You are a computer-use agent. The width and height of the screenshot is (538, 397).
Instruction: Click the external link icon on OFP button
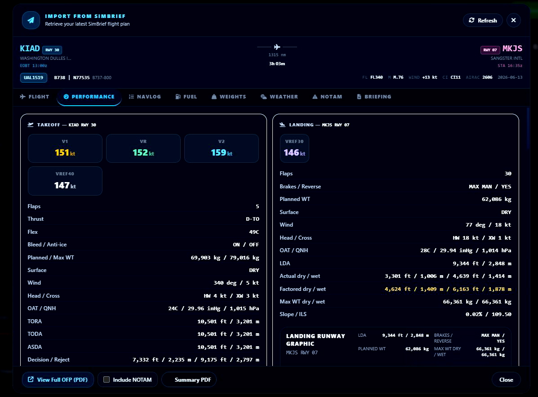tap(31, 379)
